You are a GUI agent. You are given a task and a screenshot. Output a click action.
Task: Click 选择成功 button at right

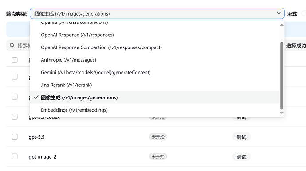coord(296,46)
